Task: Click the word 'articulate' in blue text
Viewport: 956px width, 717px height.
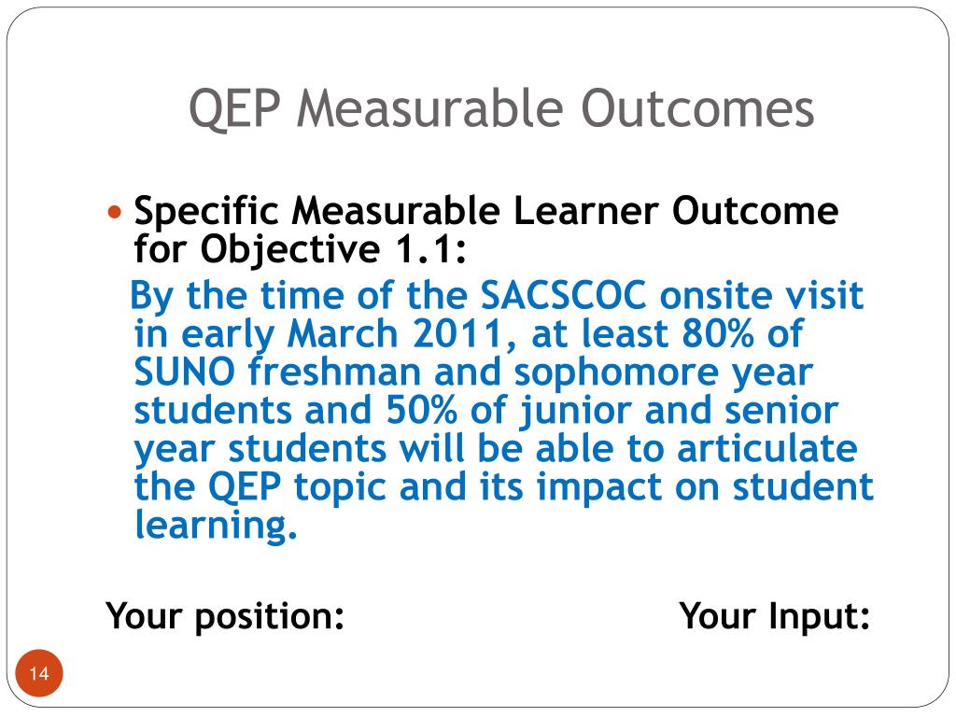Action: coord(767,449)
